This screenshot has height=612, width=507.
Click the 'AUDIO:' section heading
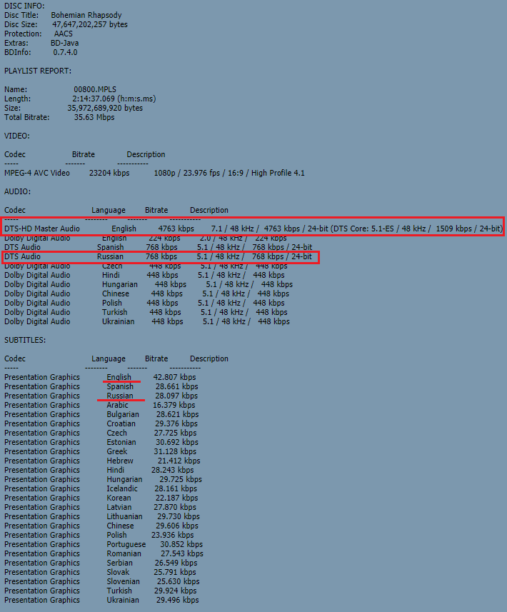18,191
